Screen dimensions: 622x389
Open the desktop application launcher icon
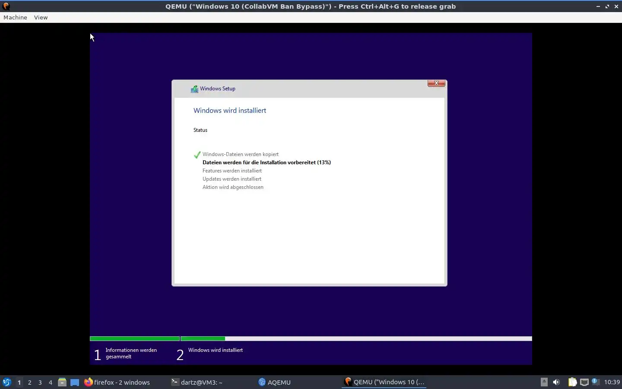click(7, 382)
